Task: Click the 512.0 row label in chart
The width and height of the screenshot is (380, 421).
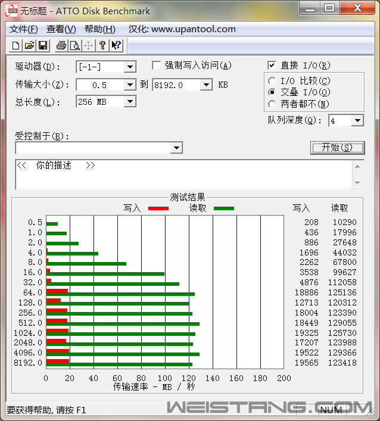Action: (30, 323)
